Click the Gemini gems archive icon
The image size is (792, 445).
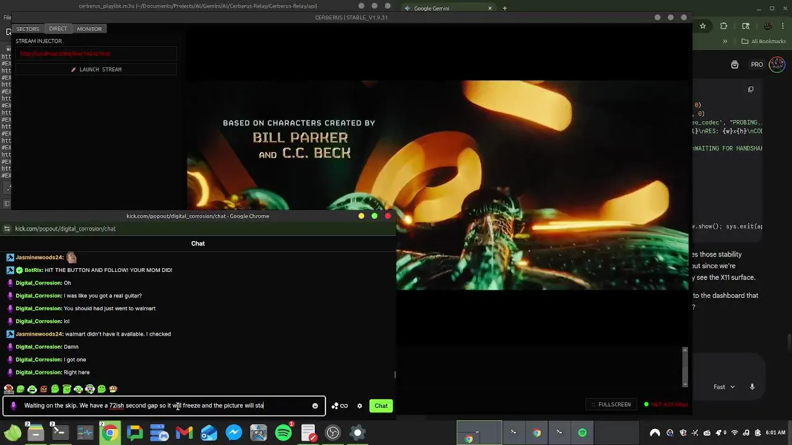click(x=734, y=65)
